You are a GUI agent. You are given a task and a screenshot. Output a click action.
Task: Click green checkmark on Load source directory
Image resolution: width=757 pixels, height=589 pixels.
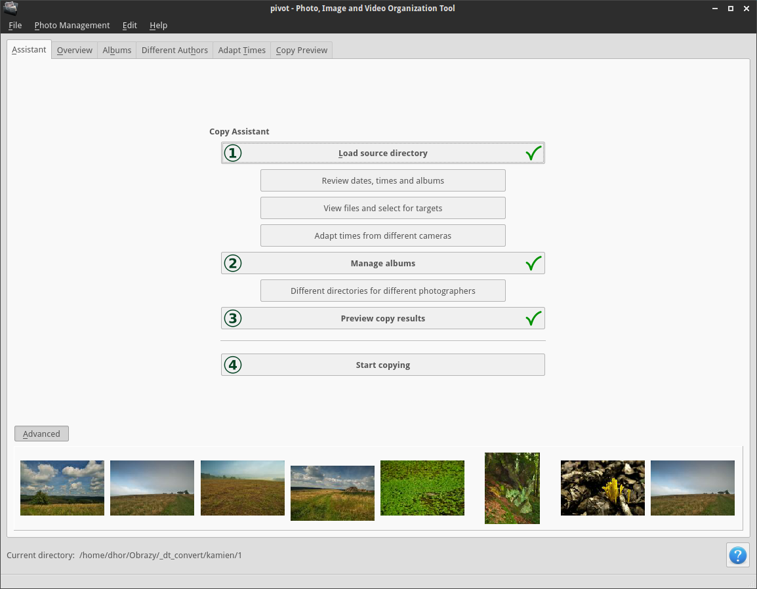pos(533,153)
